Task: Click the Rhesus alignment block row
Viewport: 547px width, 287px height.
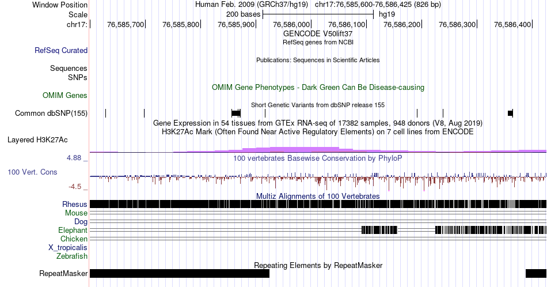Action: pyautogui.click(x=318, y=204)
